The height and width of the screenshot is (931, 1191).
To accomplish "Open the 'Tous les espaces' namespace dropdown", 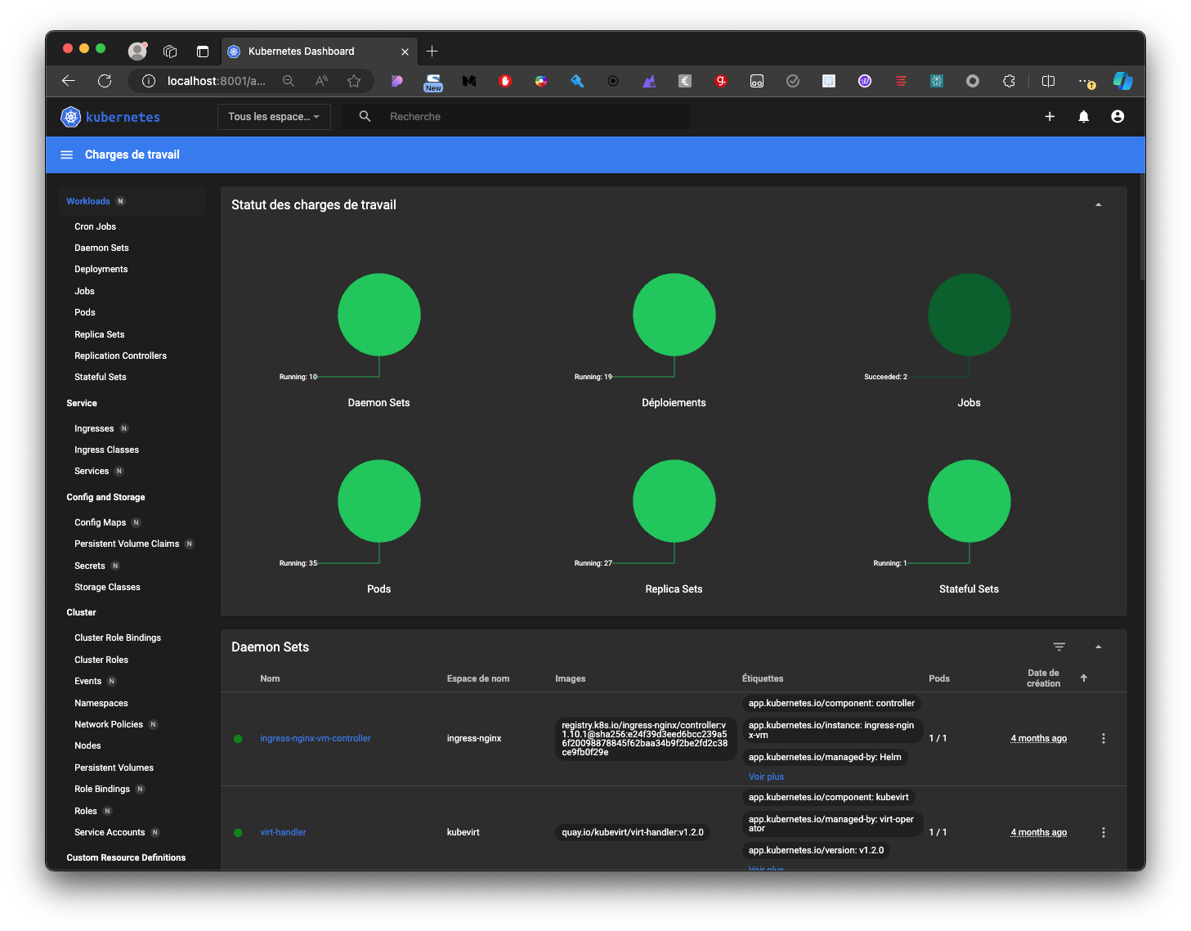I will pyautogui.click(x=274, y=117).
